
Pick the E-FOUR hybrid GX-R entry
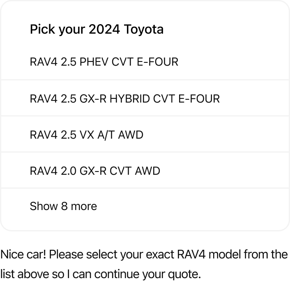pos(124,98)
